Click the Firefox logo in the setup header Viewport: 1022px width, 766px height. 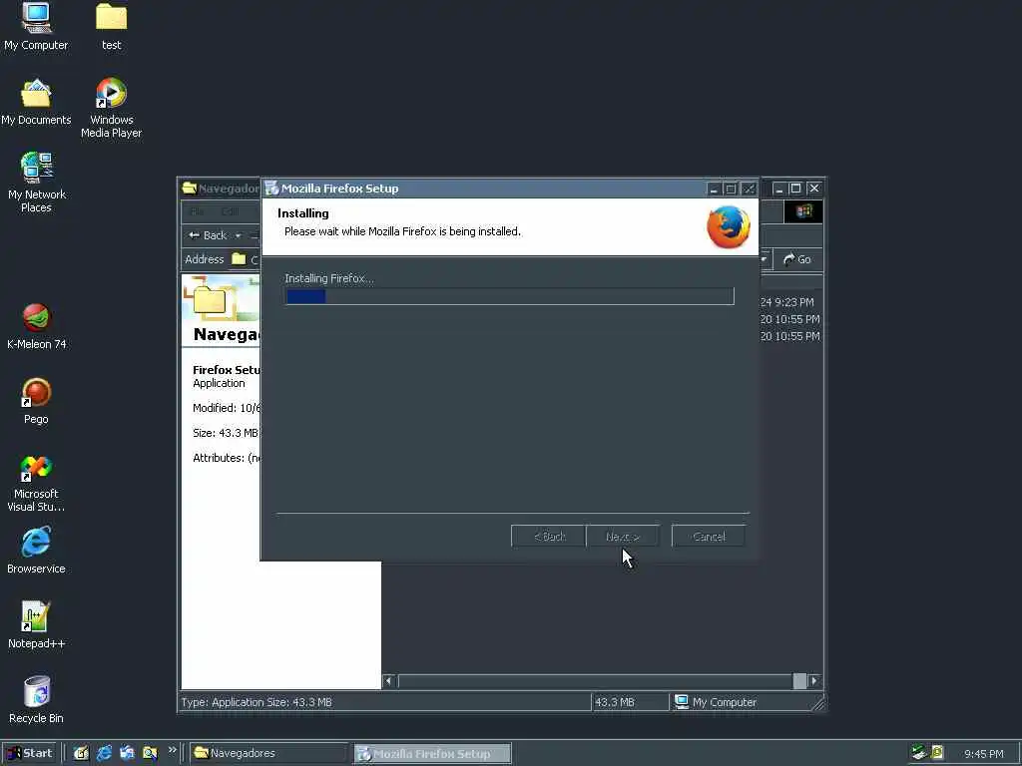pos(728,227)
